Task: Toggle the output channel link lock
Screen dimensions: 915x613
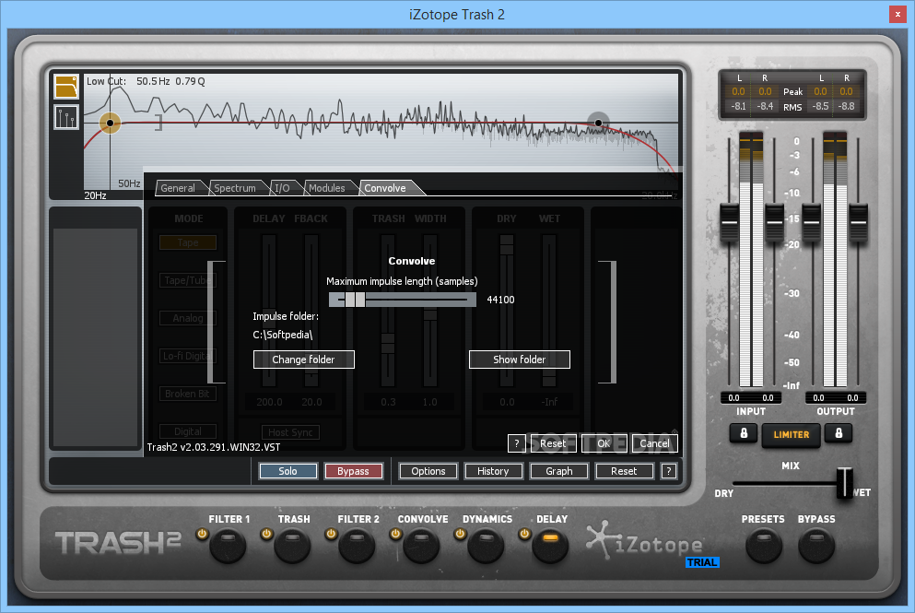Action: (x=839, y=433)
